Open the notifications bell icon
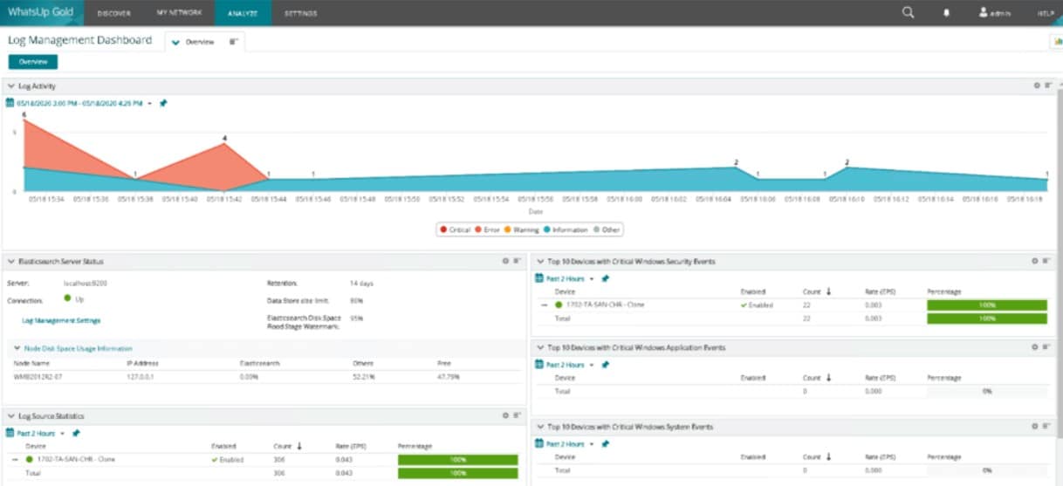 (946, 13)
